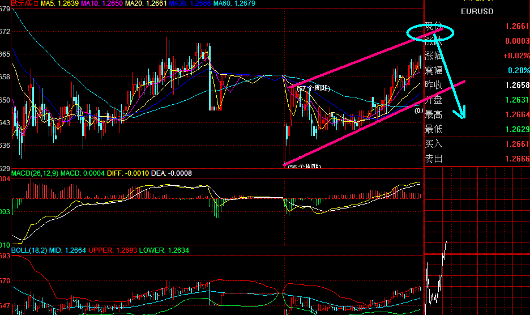Click the 最低 value 1.2629

coord(517,129)
